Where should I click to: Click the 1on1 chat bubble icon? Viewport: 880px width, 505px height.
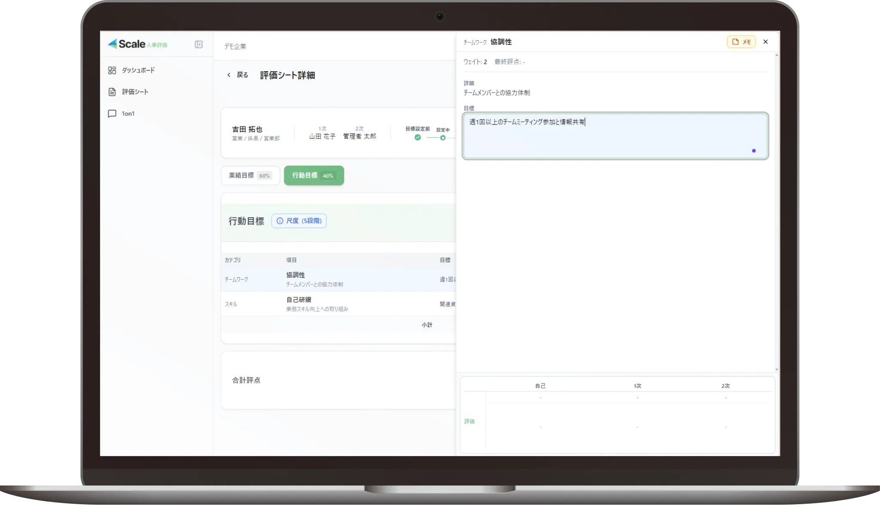[x=112, y=114]
